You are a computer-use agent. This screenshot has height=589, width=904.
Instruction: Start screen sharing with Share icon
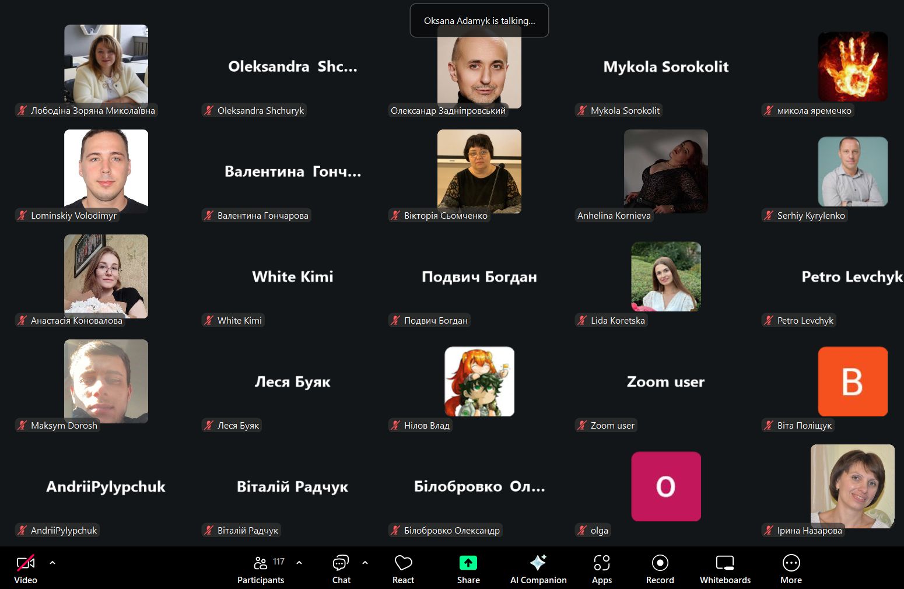[468, 563]
